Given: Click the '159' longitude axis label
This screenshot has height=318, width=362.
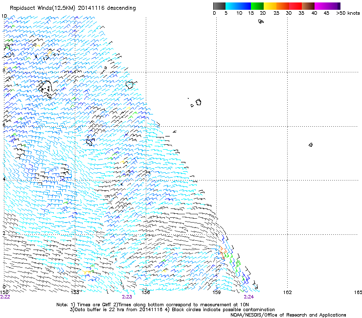Looking at the screenshot, I should 217,293.
